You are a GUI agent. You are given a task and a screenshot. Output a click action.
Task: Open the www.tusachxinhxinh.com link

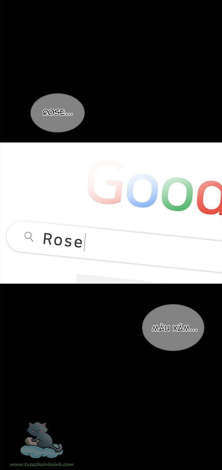click(42, 464)
